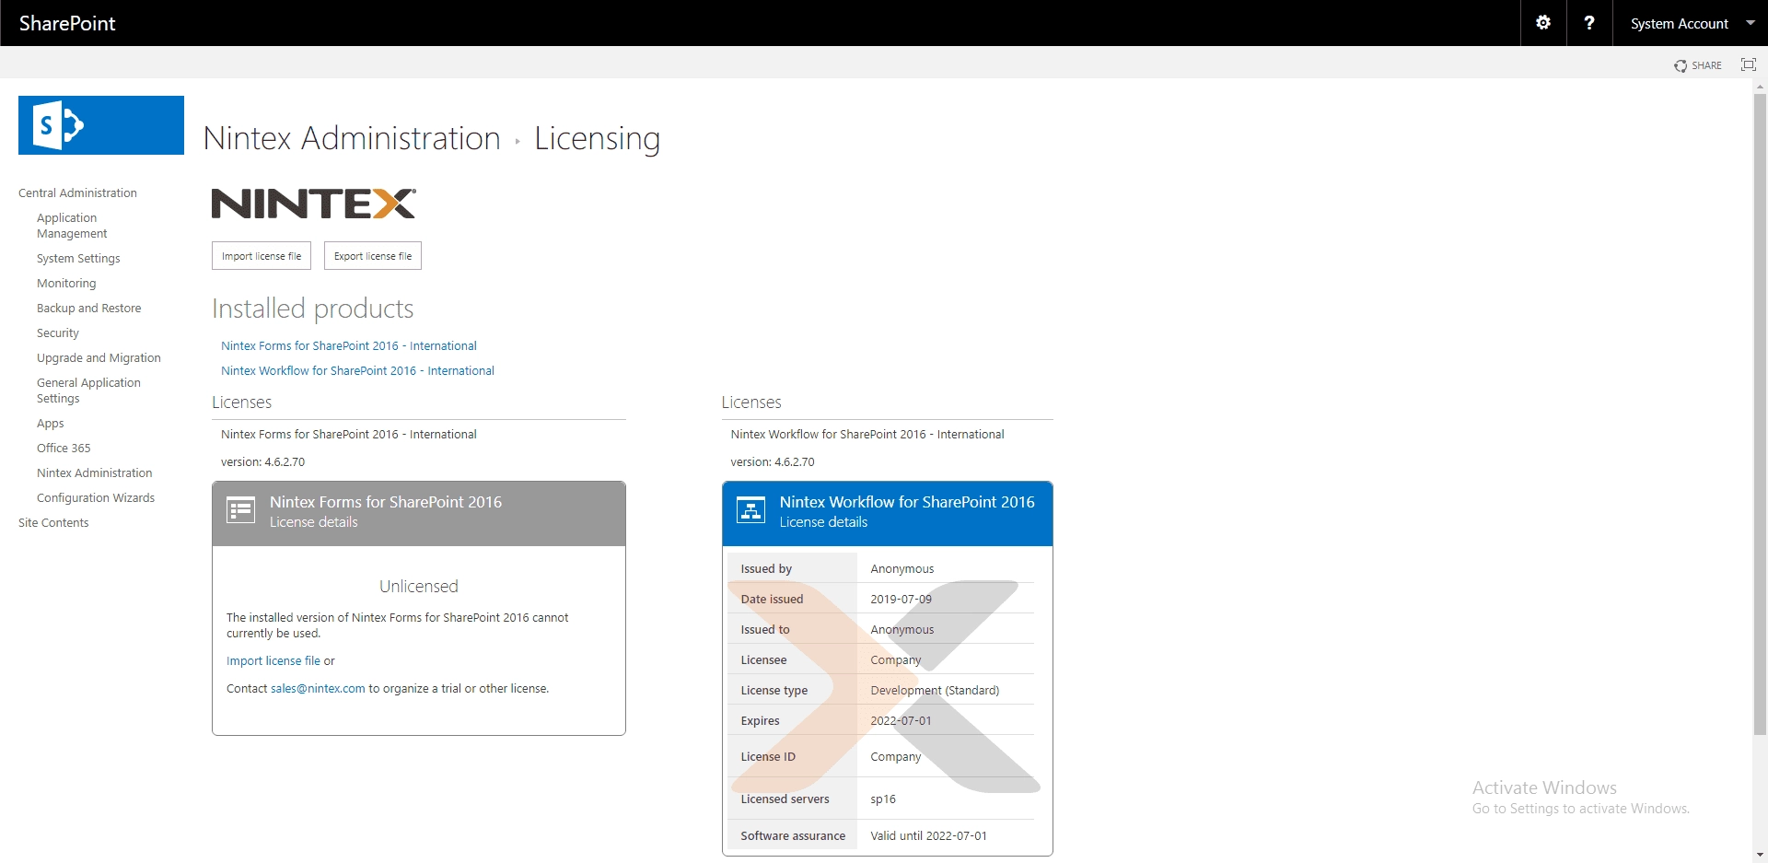Image resolution: width=1768 pixels, height=863 pixels.
Task: Click the scrollbar up arrow
Action: click(1760, 86)
